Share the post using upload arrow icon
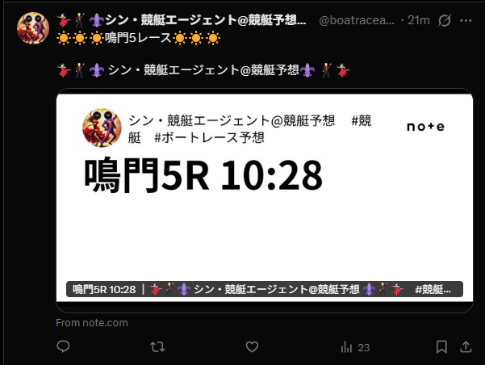The width and height of the screenshot is (485, 365). 466,346
